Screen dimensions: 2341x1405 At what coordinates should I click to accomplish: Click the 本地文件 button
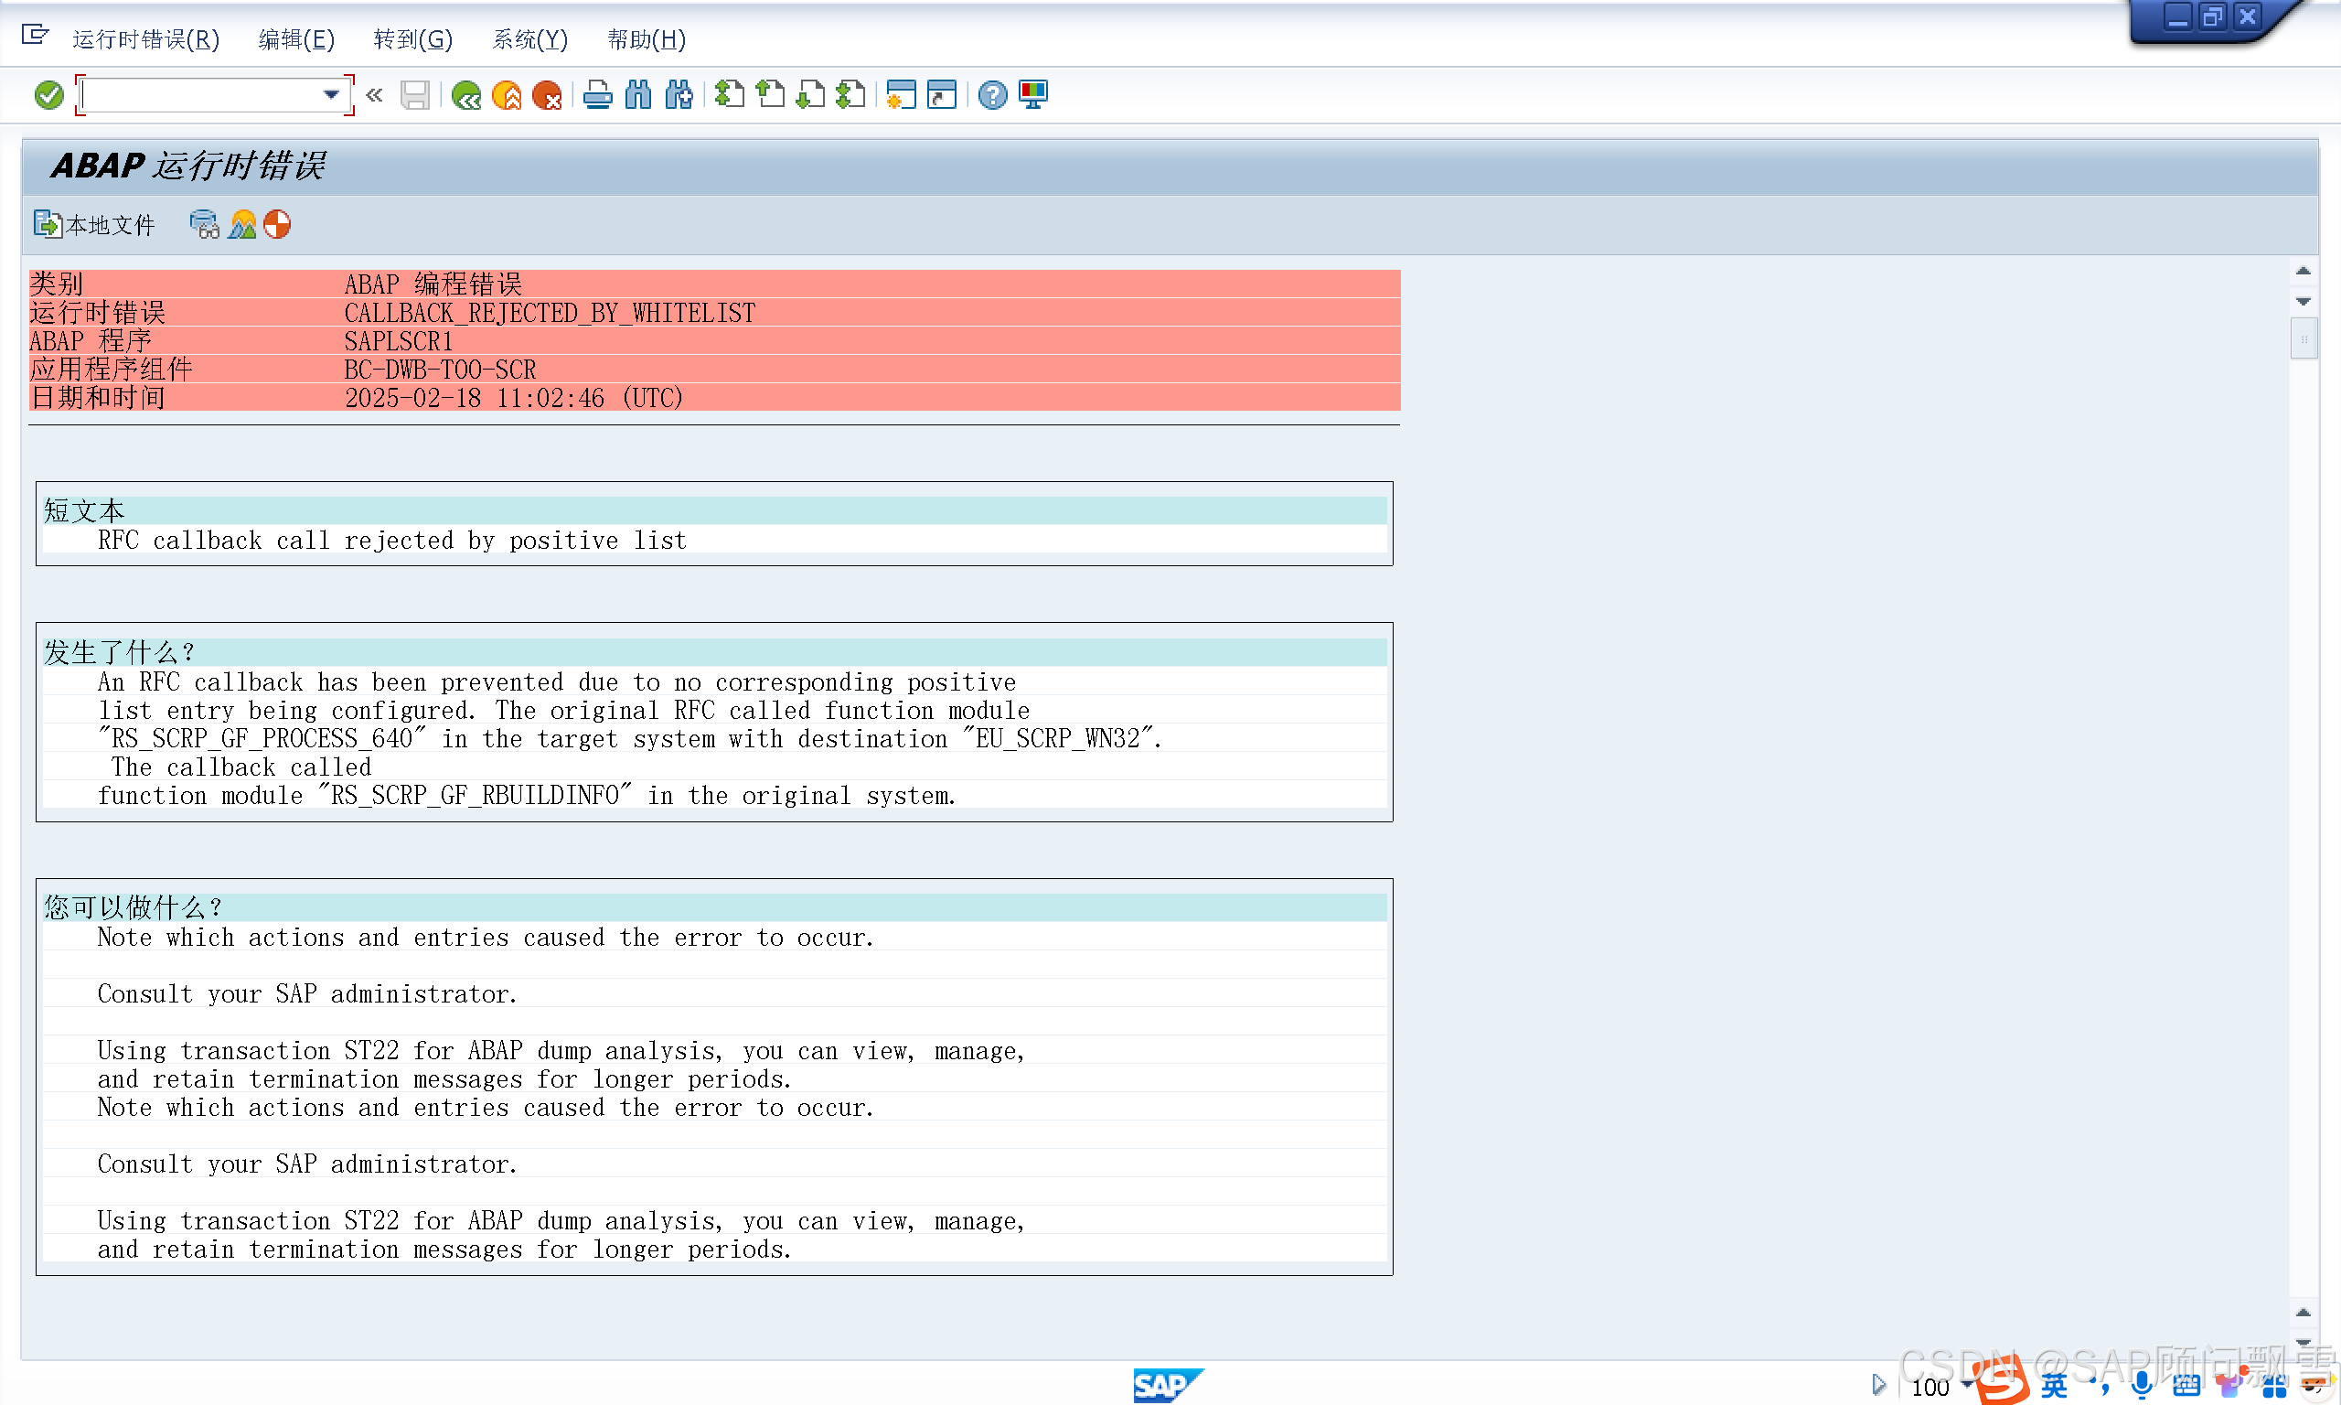(94, 224)
